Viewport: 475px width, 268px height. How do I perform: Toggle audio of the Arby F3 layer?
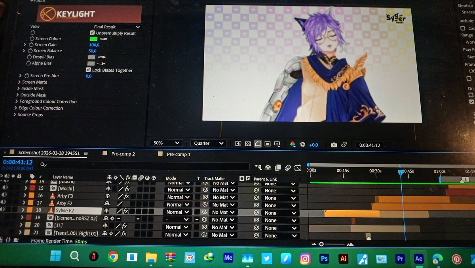(5, 195)
